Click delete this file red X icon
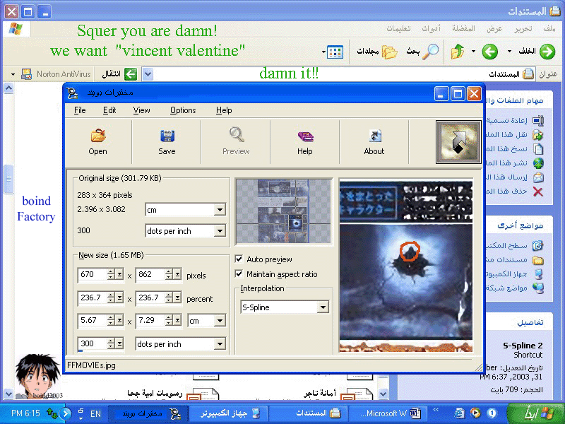 pos(537,192)
